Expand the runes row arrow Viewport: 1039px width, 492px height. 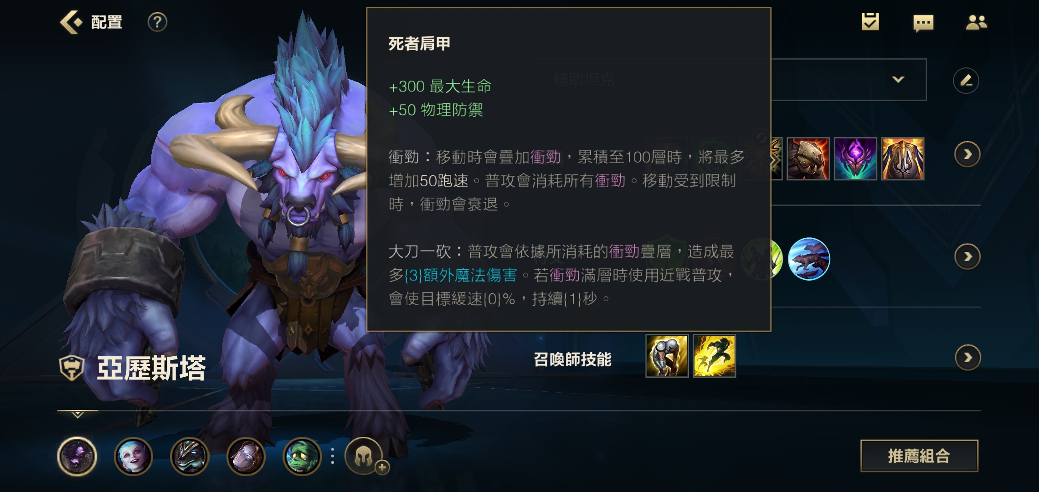tap(967, 257)
